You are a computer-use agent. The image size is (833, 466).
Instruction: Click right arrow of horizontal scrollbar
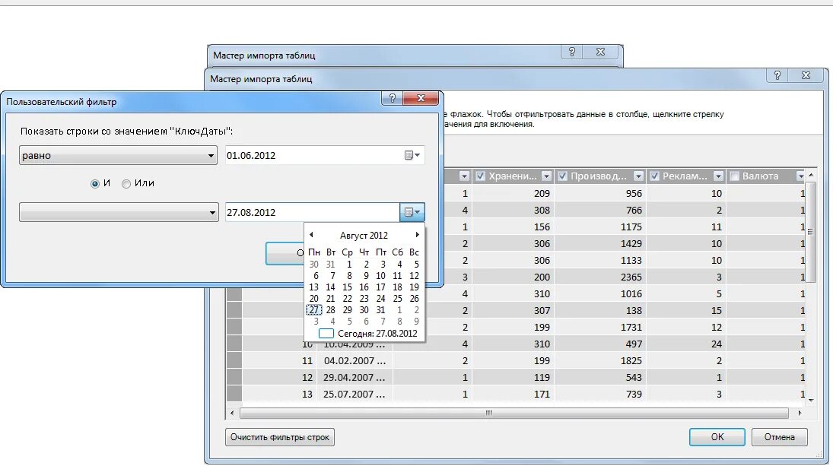coord(800,413)
